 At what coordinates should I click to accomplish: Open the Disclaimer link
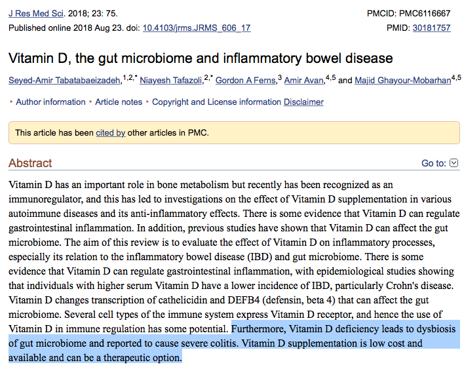click(303, 102)
